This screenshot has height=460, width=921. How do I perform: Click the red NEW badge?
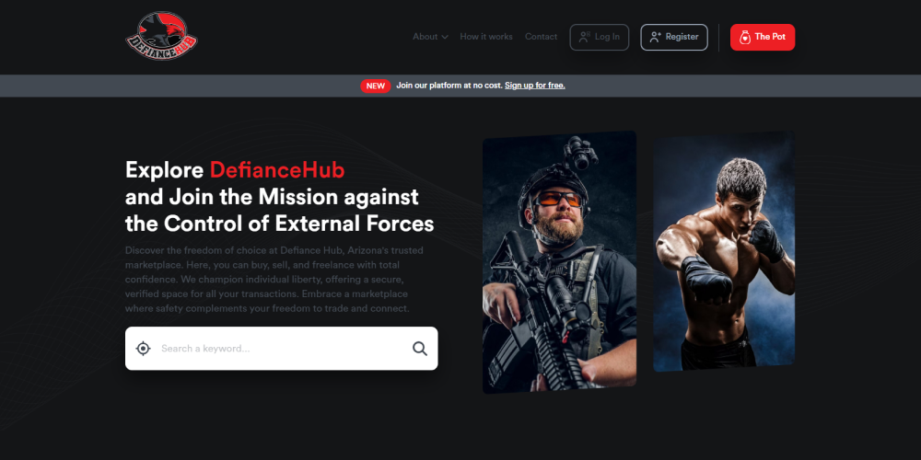point(376,86)
